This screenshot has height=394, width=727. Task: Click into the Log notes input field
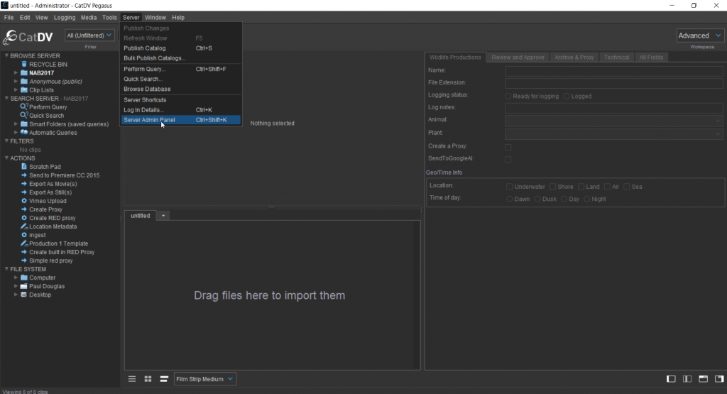pyautogui.click(x=613, y=108)
